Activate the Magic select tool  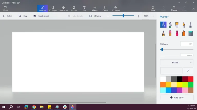click(x=41, y=16)
